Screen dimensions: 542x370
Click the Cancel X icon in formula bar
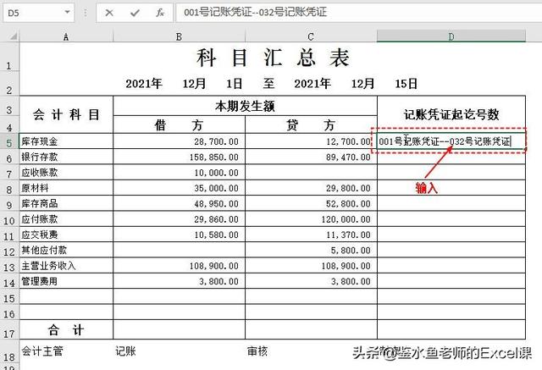click(x=111, y=13)
